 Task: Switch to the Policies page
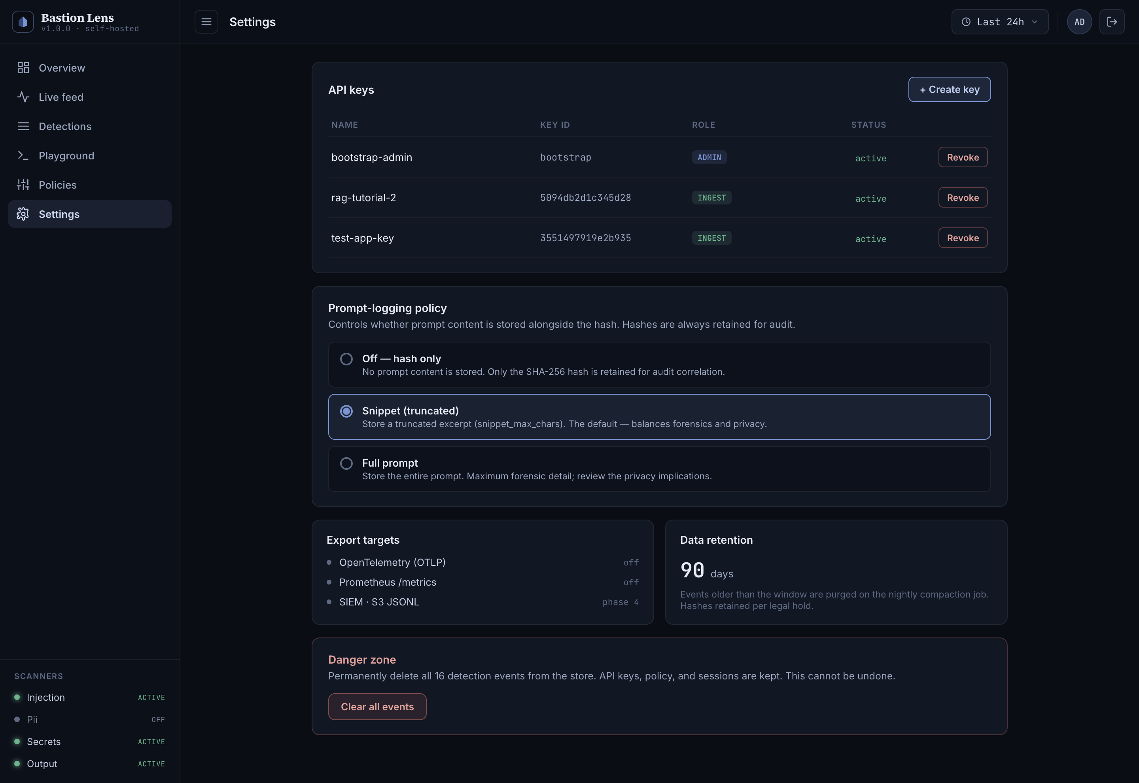[x=90, y=185]
